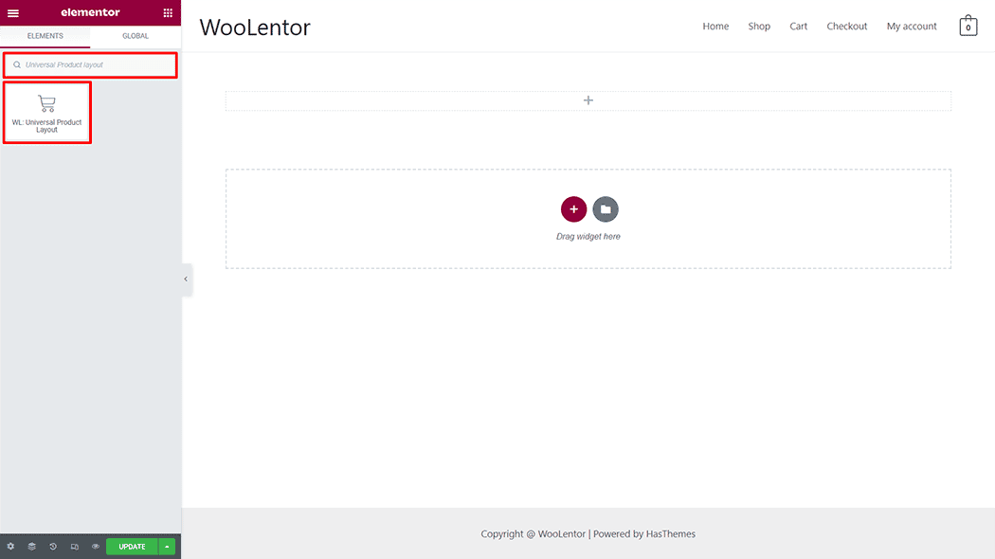The height and width of the screenshot is (559, 995).
Task: Select the WL: Universal Product Layout widget
Action: tap(47, 113)
